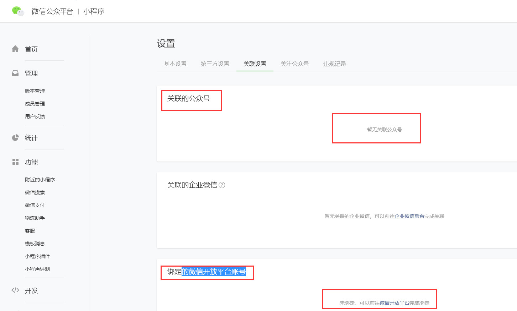
Task: Go to 成员管理
Action: (x=35, y=104)
